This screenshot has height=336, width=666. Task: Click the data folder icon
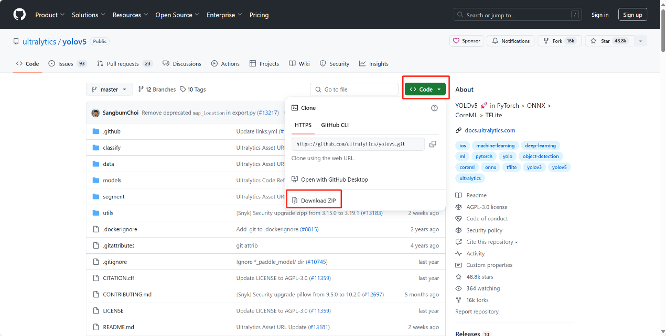point(95,164)
